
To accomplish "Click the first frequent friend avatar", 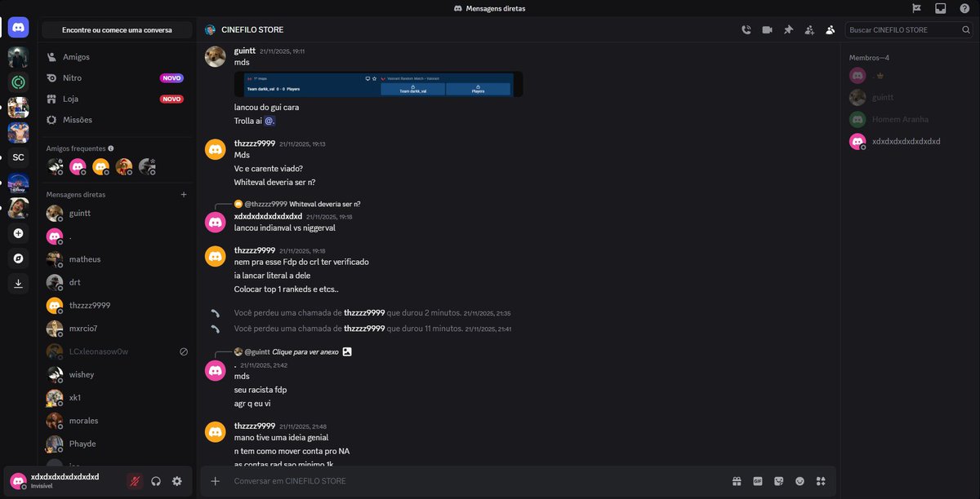I will coord(55,166).
